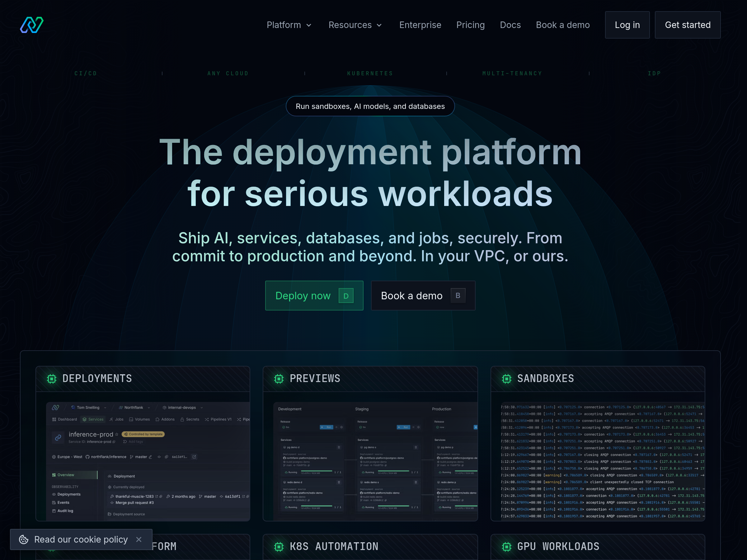This screenshot has width=747, height=560.
Task: Select Jobs tab in dashboard preview
Action: 116,419
